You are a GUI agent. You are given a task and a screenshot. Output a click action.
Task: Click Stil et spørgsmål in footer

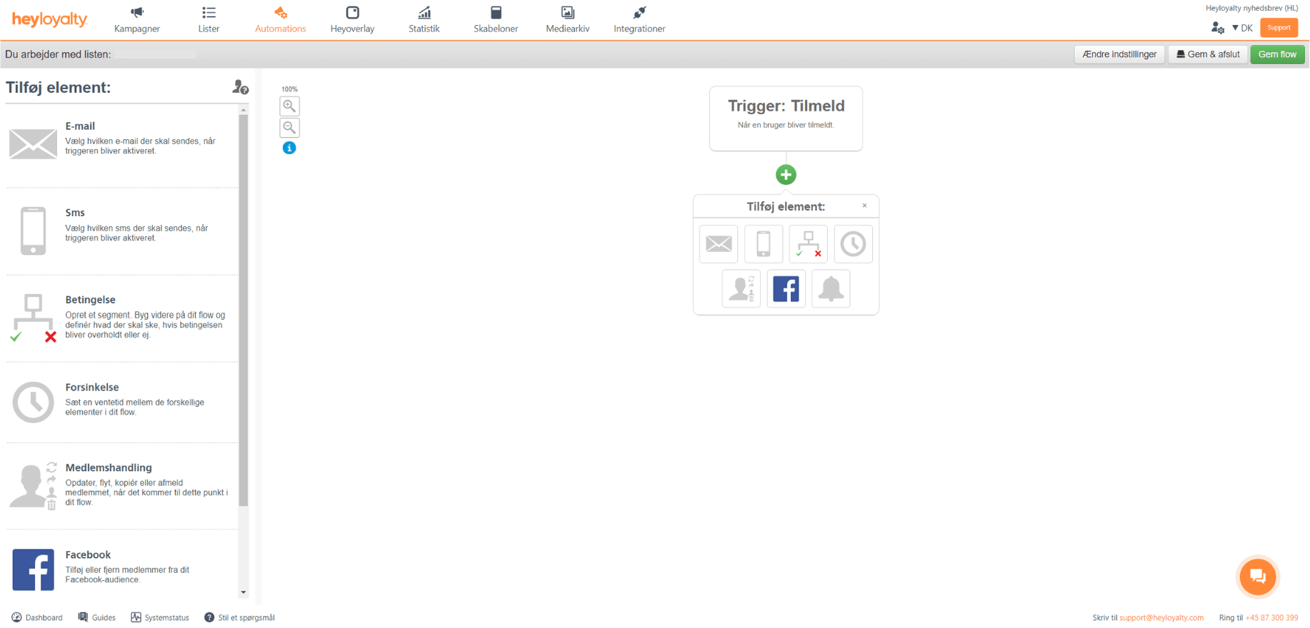click(239, 617)
